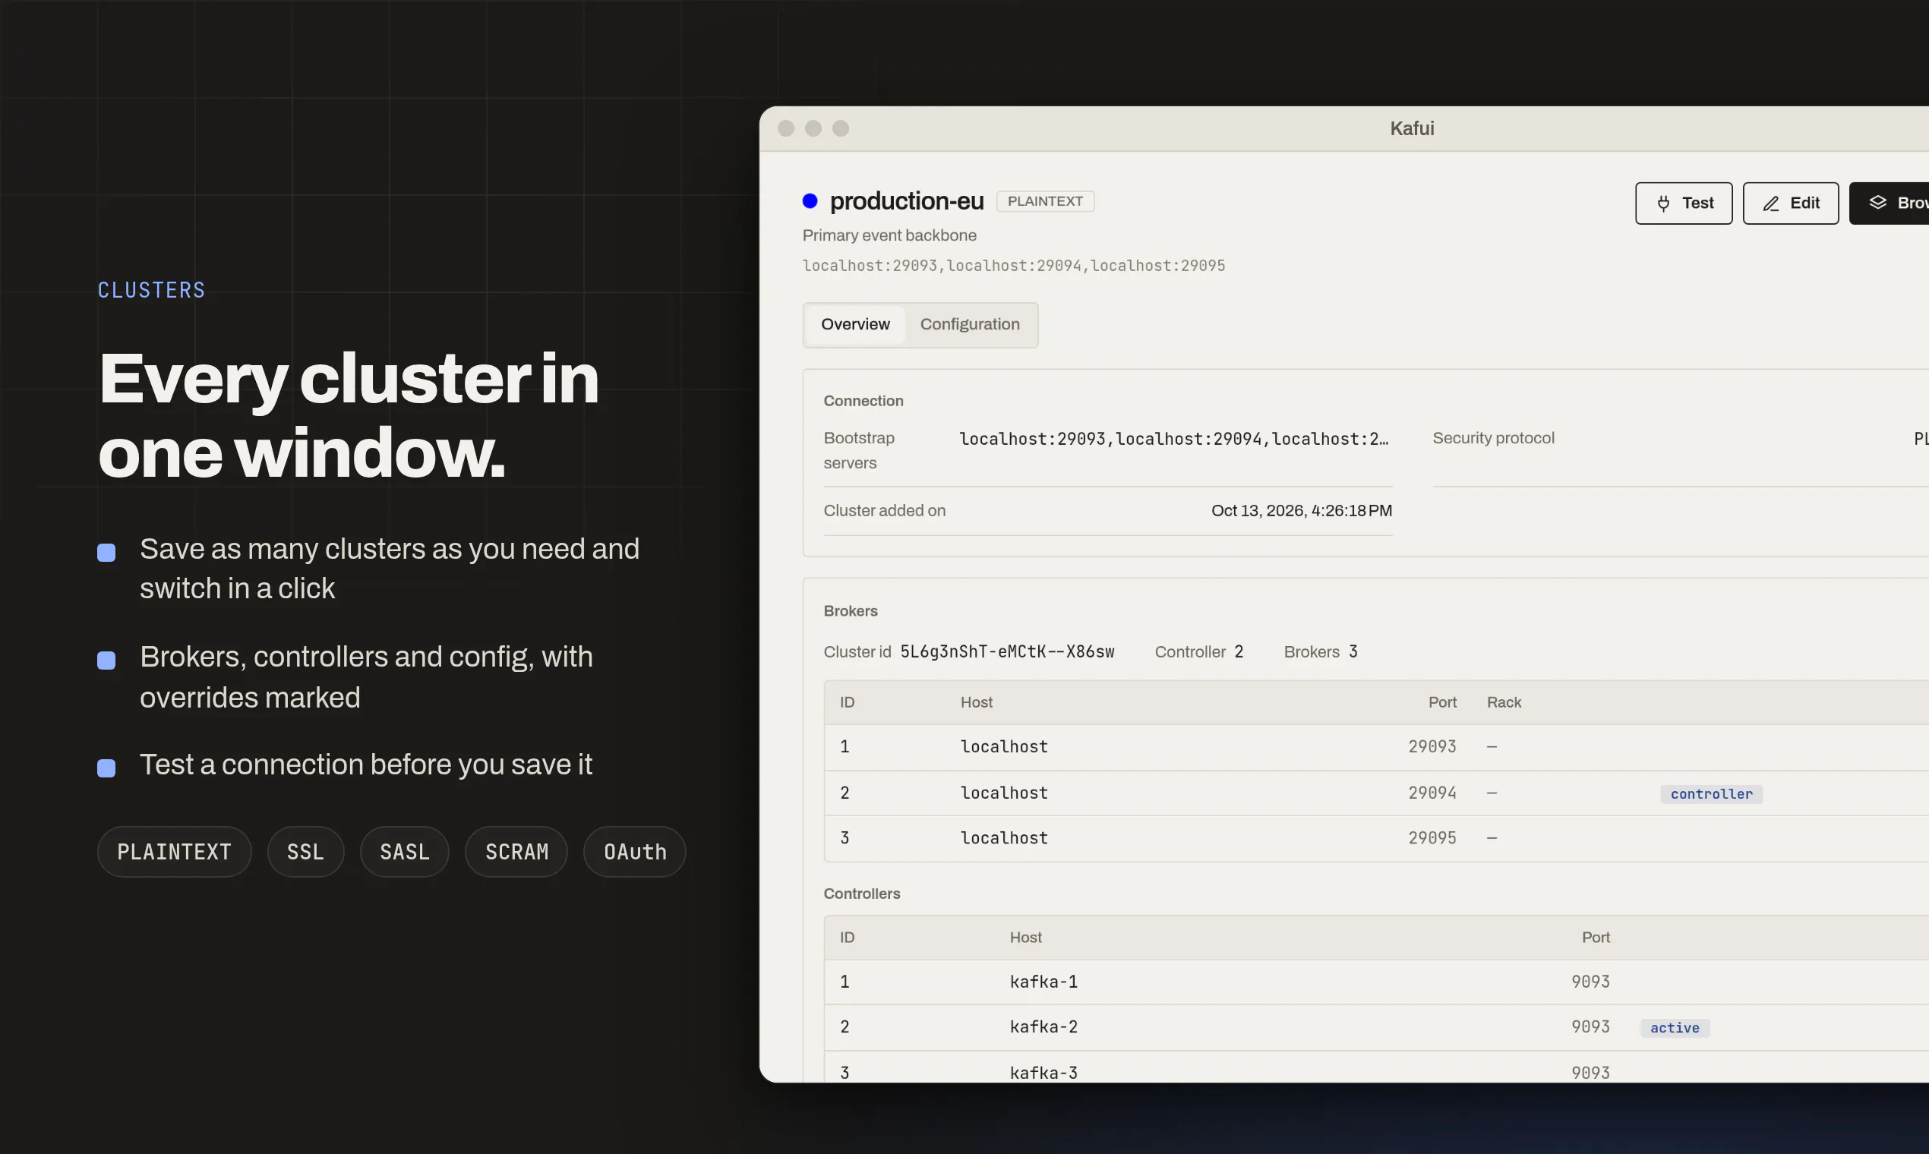Click the Cluster added on date value
The width and height of the screenshot is (1929, 1154).
(x=1301, y=511)
